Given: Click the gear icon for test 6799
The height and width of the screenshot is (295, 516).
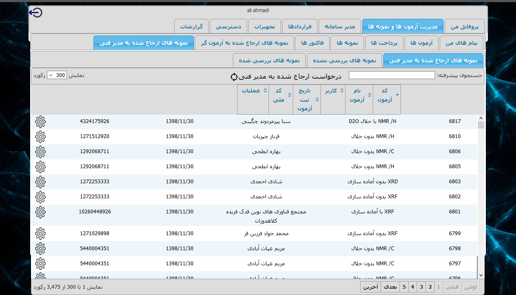Looking at the screenshot, I should point(40,233).
